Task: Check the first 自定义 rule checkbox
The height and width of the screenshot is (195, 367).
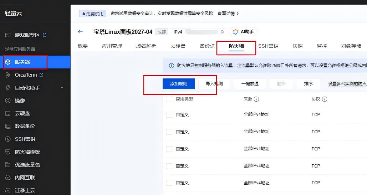Action: point(169,115)
